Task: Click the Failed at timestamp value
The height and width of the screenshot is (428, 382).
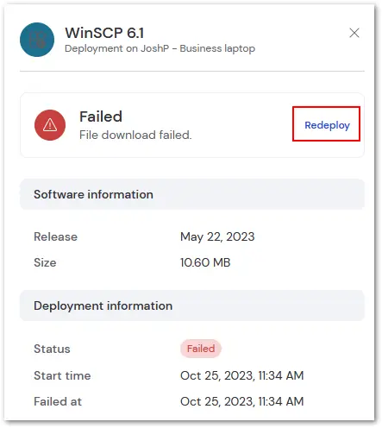Action: coord(241,401)
